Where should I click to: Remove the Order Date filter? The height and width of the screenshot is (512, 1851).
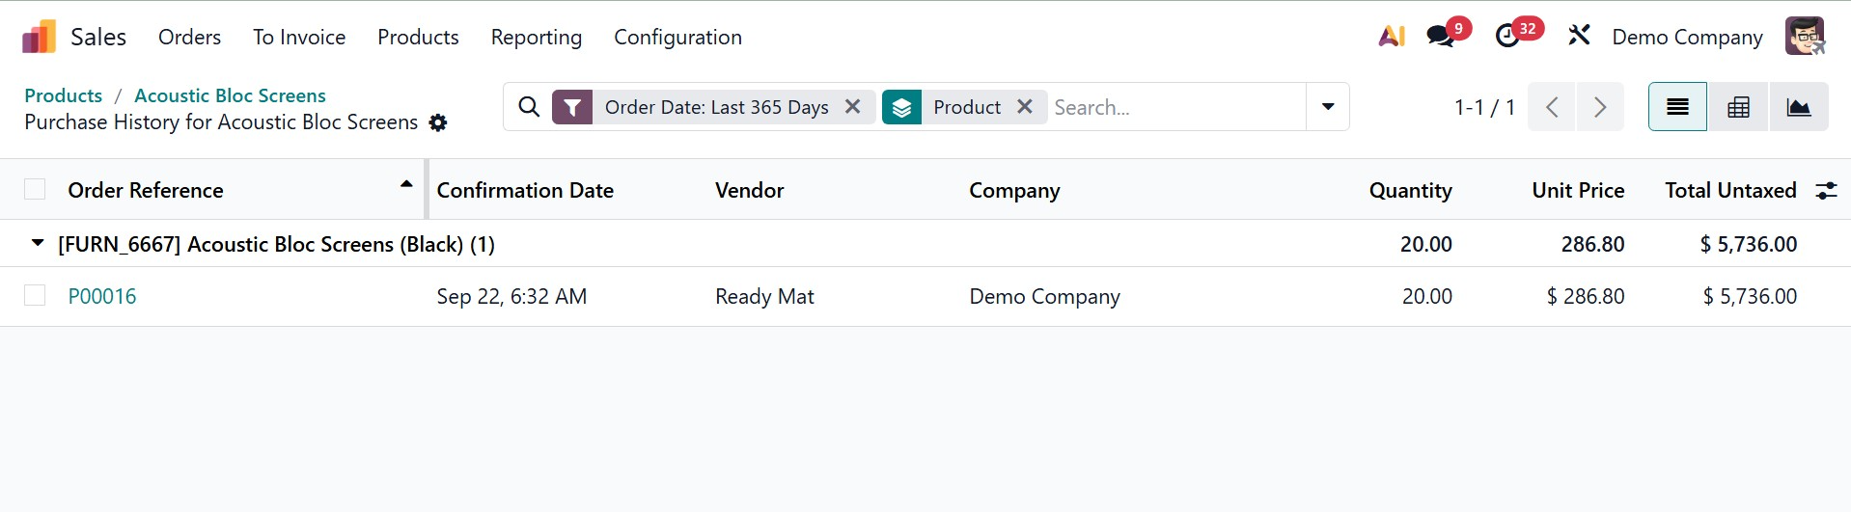click(853, 107)
